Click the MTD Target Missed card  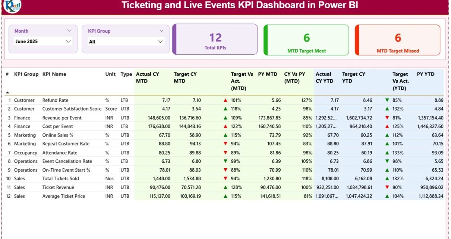(x=397, y=40)
